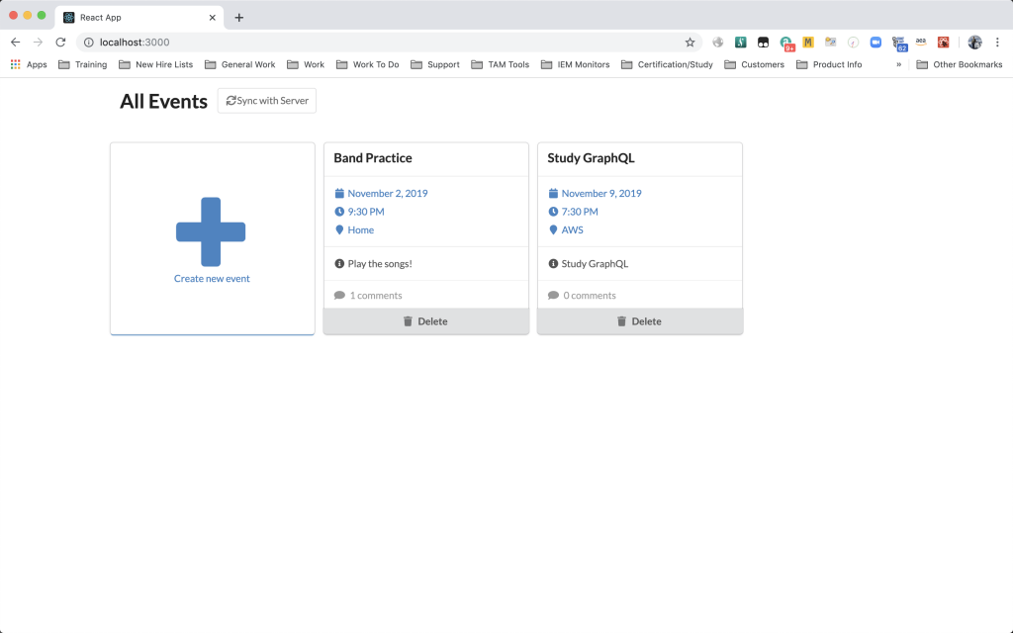
Task: Click the localhost:3000 address bar
Action: [388, 42]
